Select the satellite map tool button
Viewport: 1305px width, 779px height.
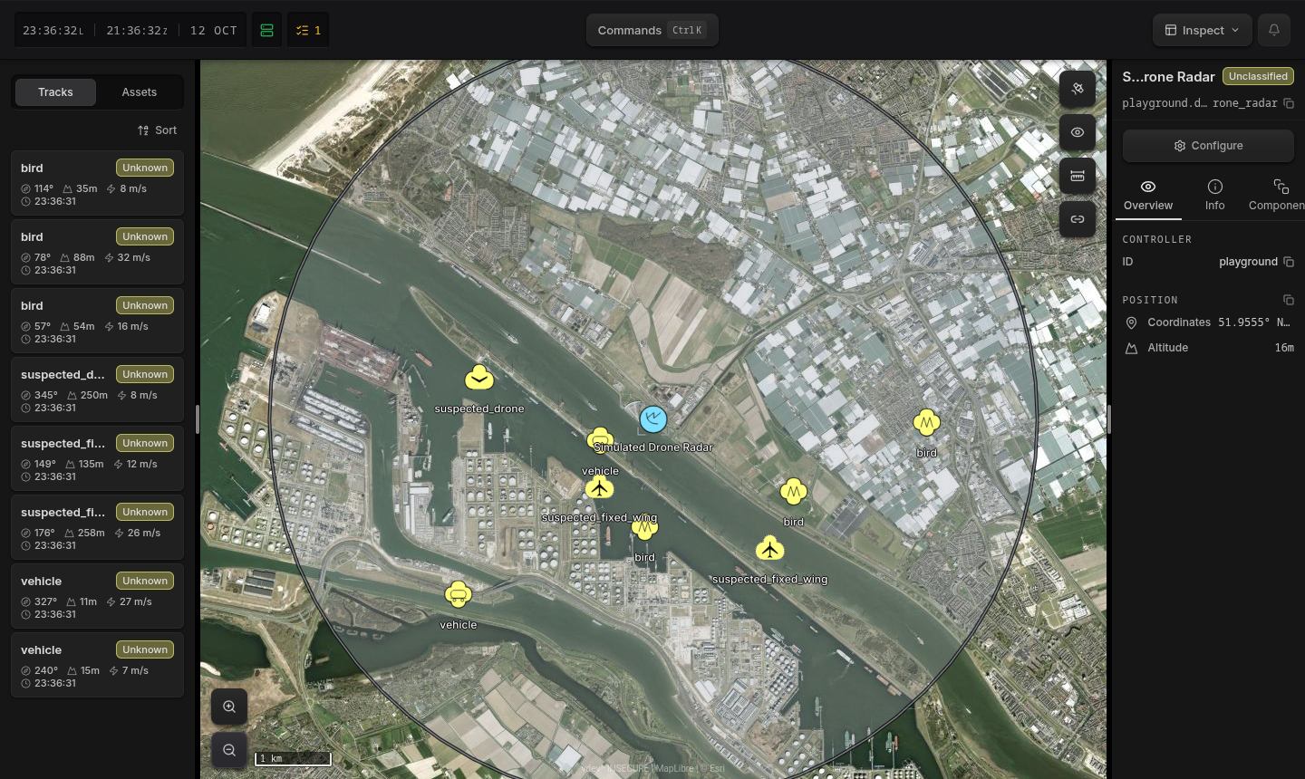pos(1078,89)
